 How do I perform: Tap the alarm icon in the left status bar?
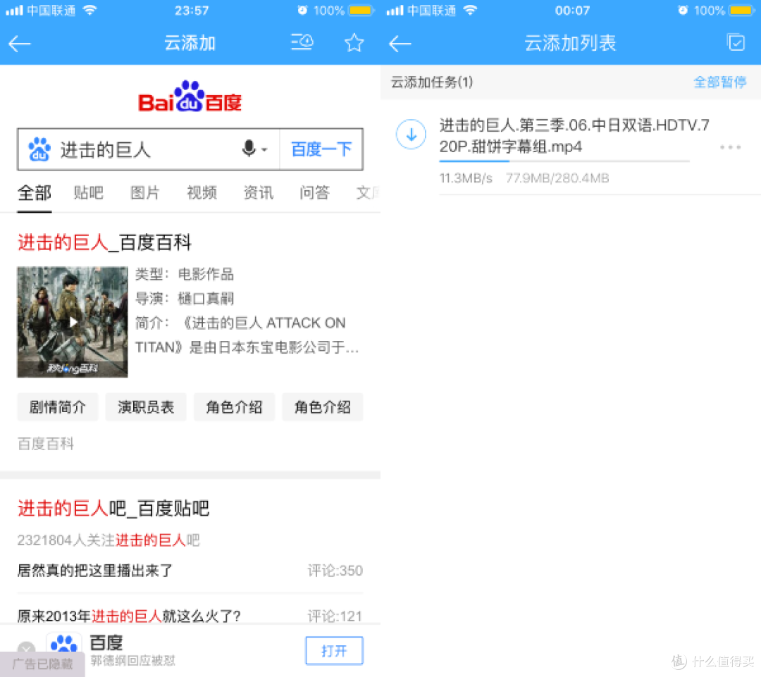tap(302, 10)
